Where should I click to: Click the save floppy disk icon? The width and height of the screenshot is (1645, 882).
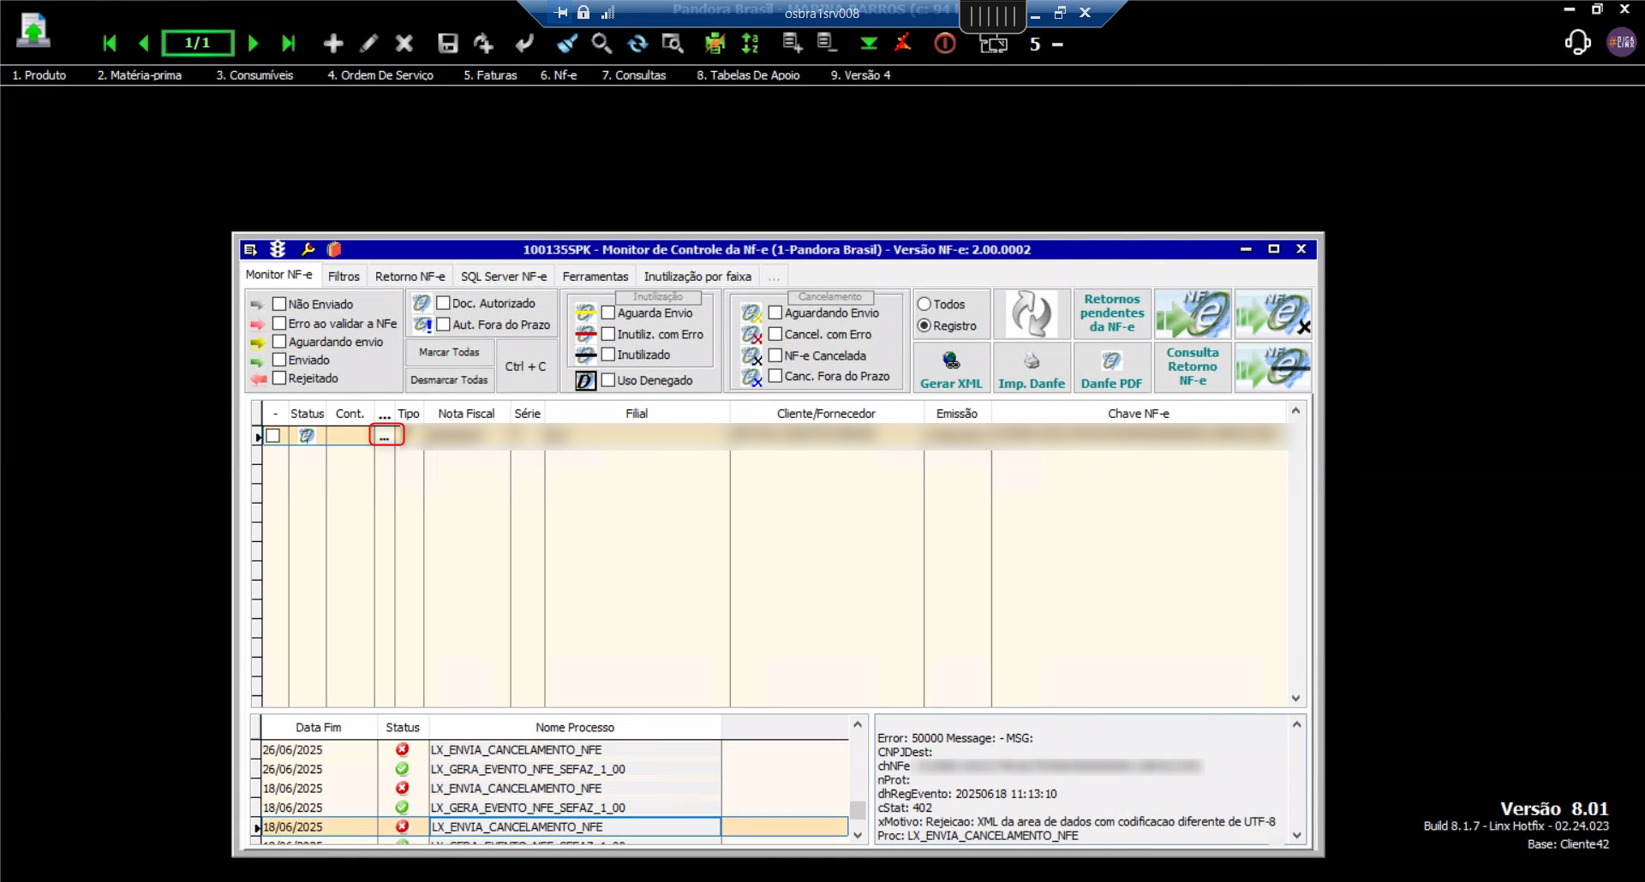pyautogui.click(x=447, y=44)
